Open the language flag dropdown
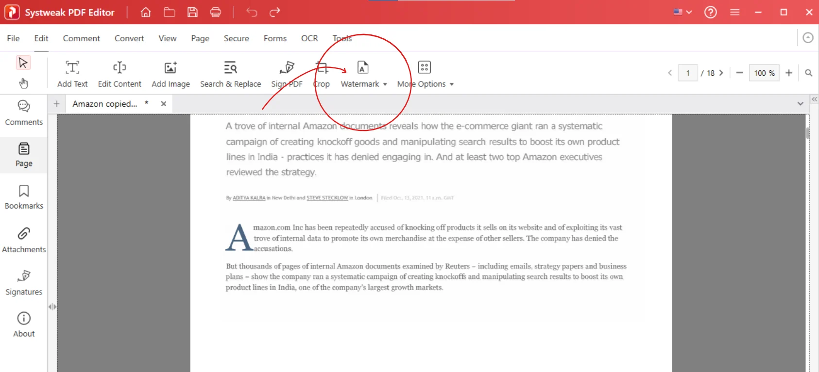819x372 pixels. pos(682,12)
